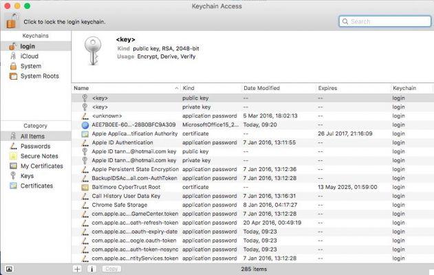This screenshot has width=434, height=275.
Task: Click the Passwords pencil icon in sidebar
Action: coord(13,146)
